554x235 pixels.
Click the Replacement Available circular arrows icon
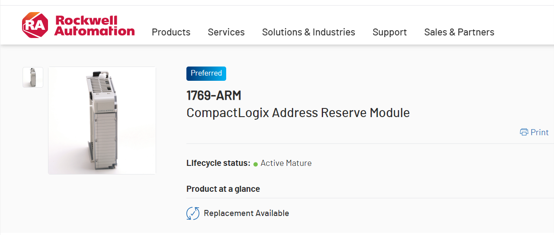[x=193, y=213]
